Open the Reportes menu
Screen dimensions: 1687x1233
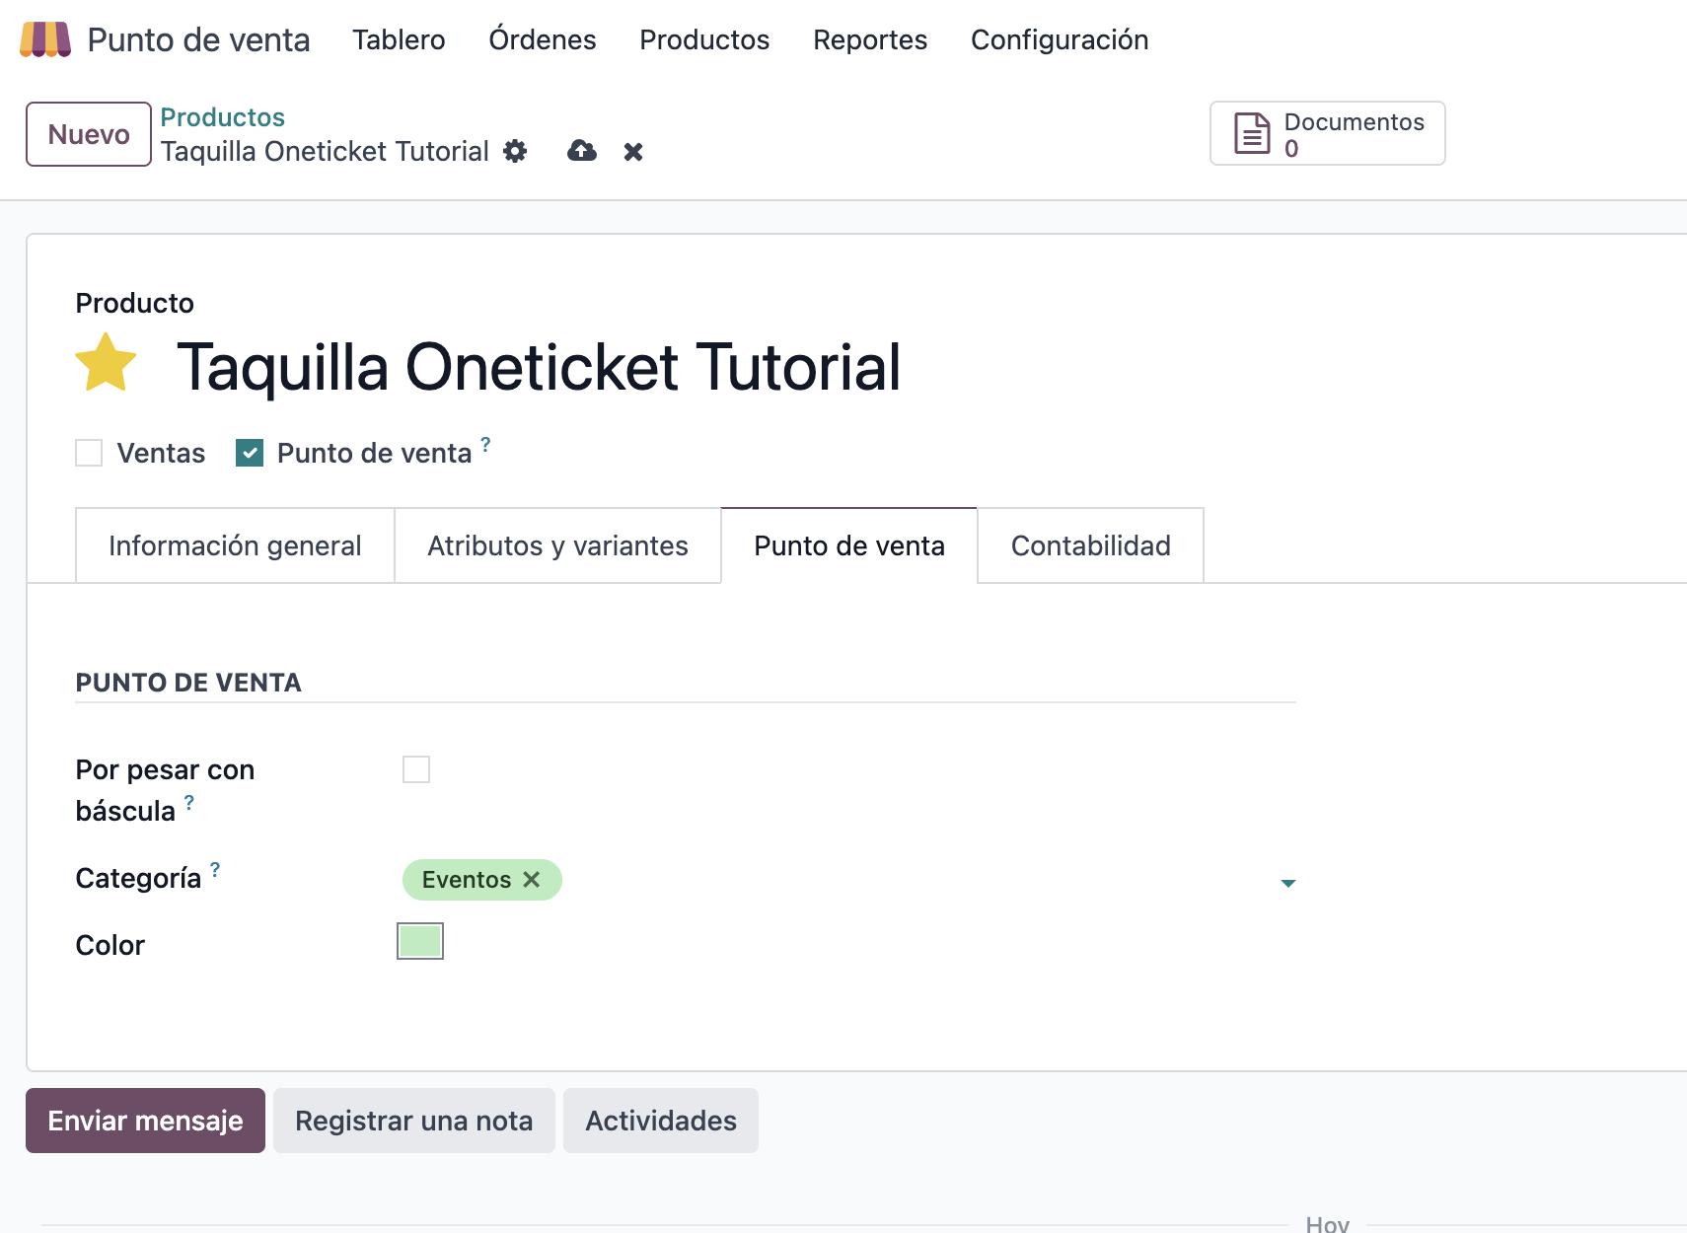coord(870,39)
